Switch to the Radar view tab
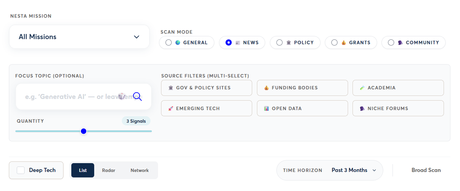 coord(108,170)
